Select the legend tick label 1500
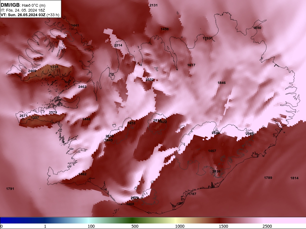The height and width of the screenshot is (229, 306). coord(223,226)
